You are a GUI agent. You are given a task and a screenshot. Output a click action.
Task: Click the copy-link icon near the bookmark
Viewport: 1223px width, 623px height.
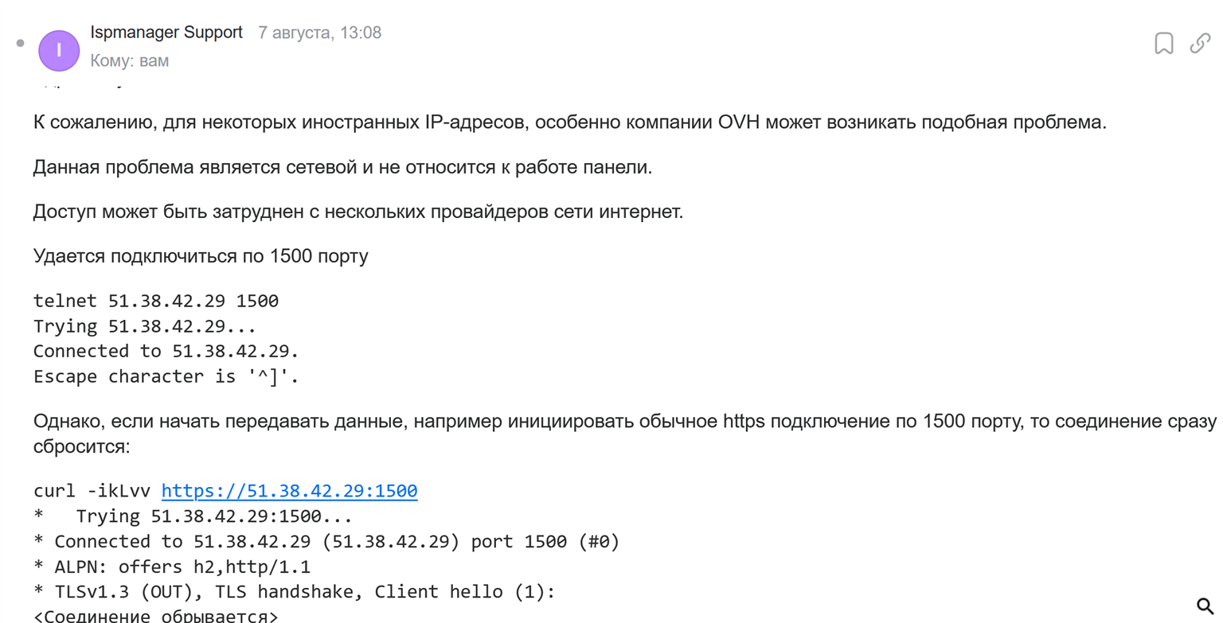point(1201,44)
